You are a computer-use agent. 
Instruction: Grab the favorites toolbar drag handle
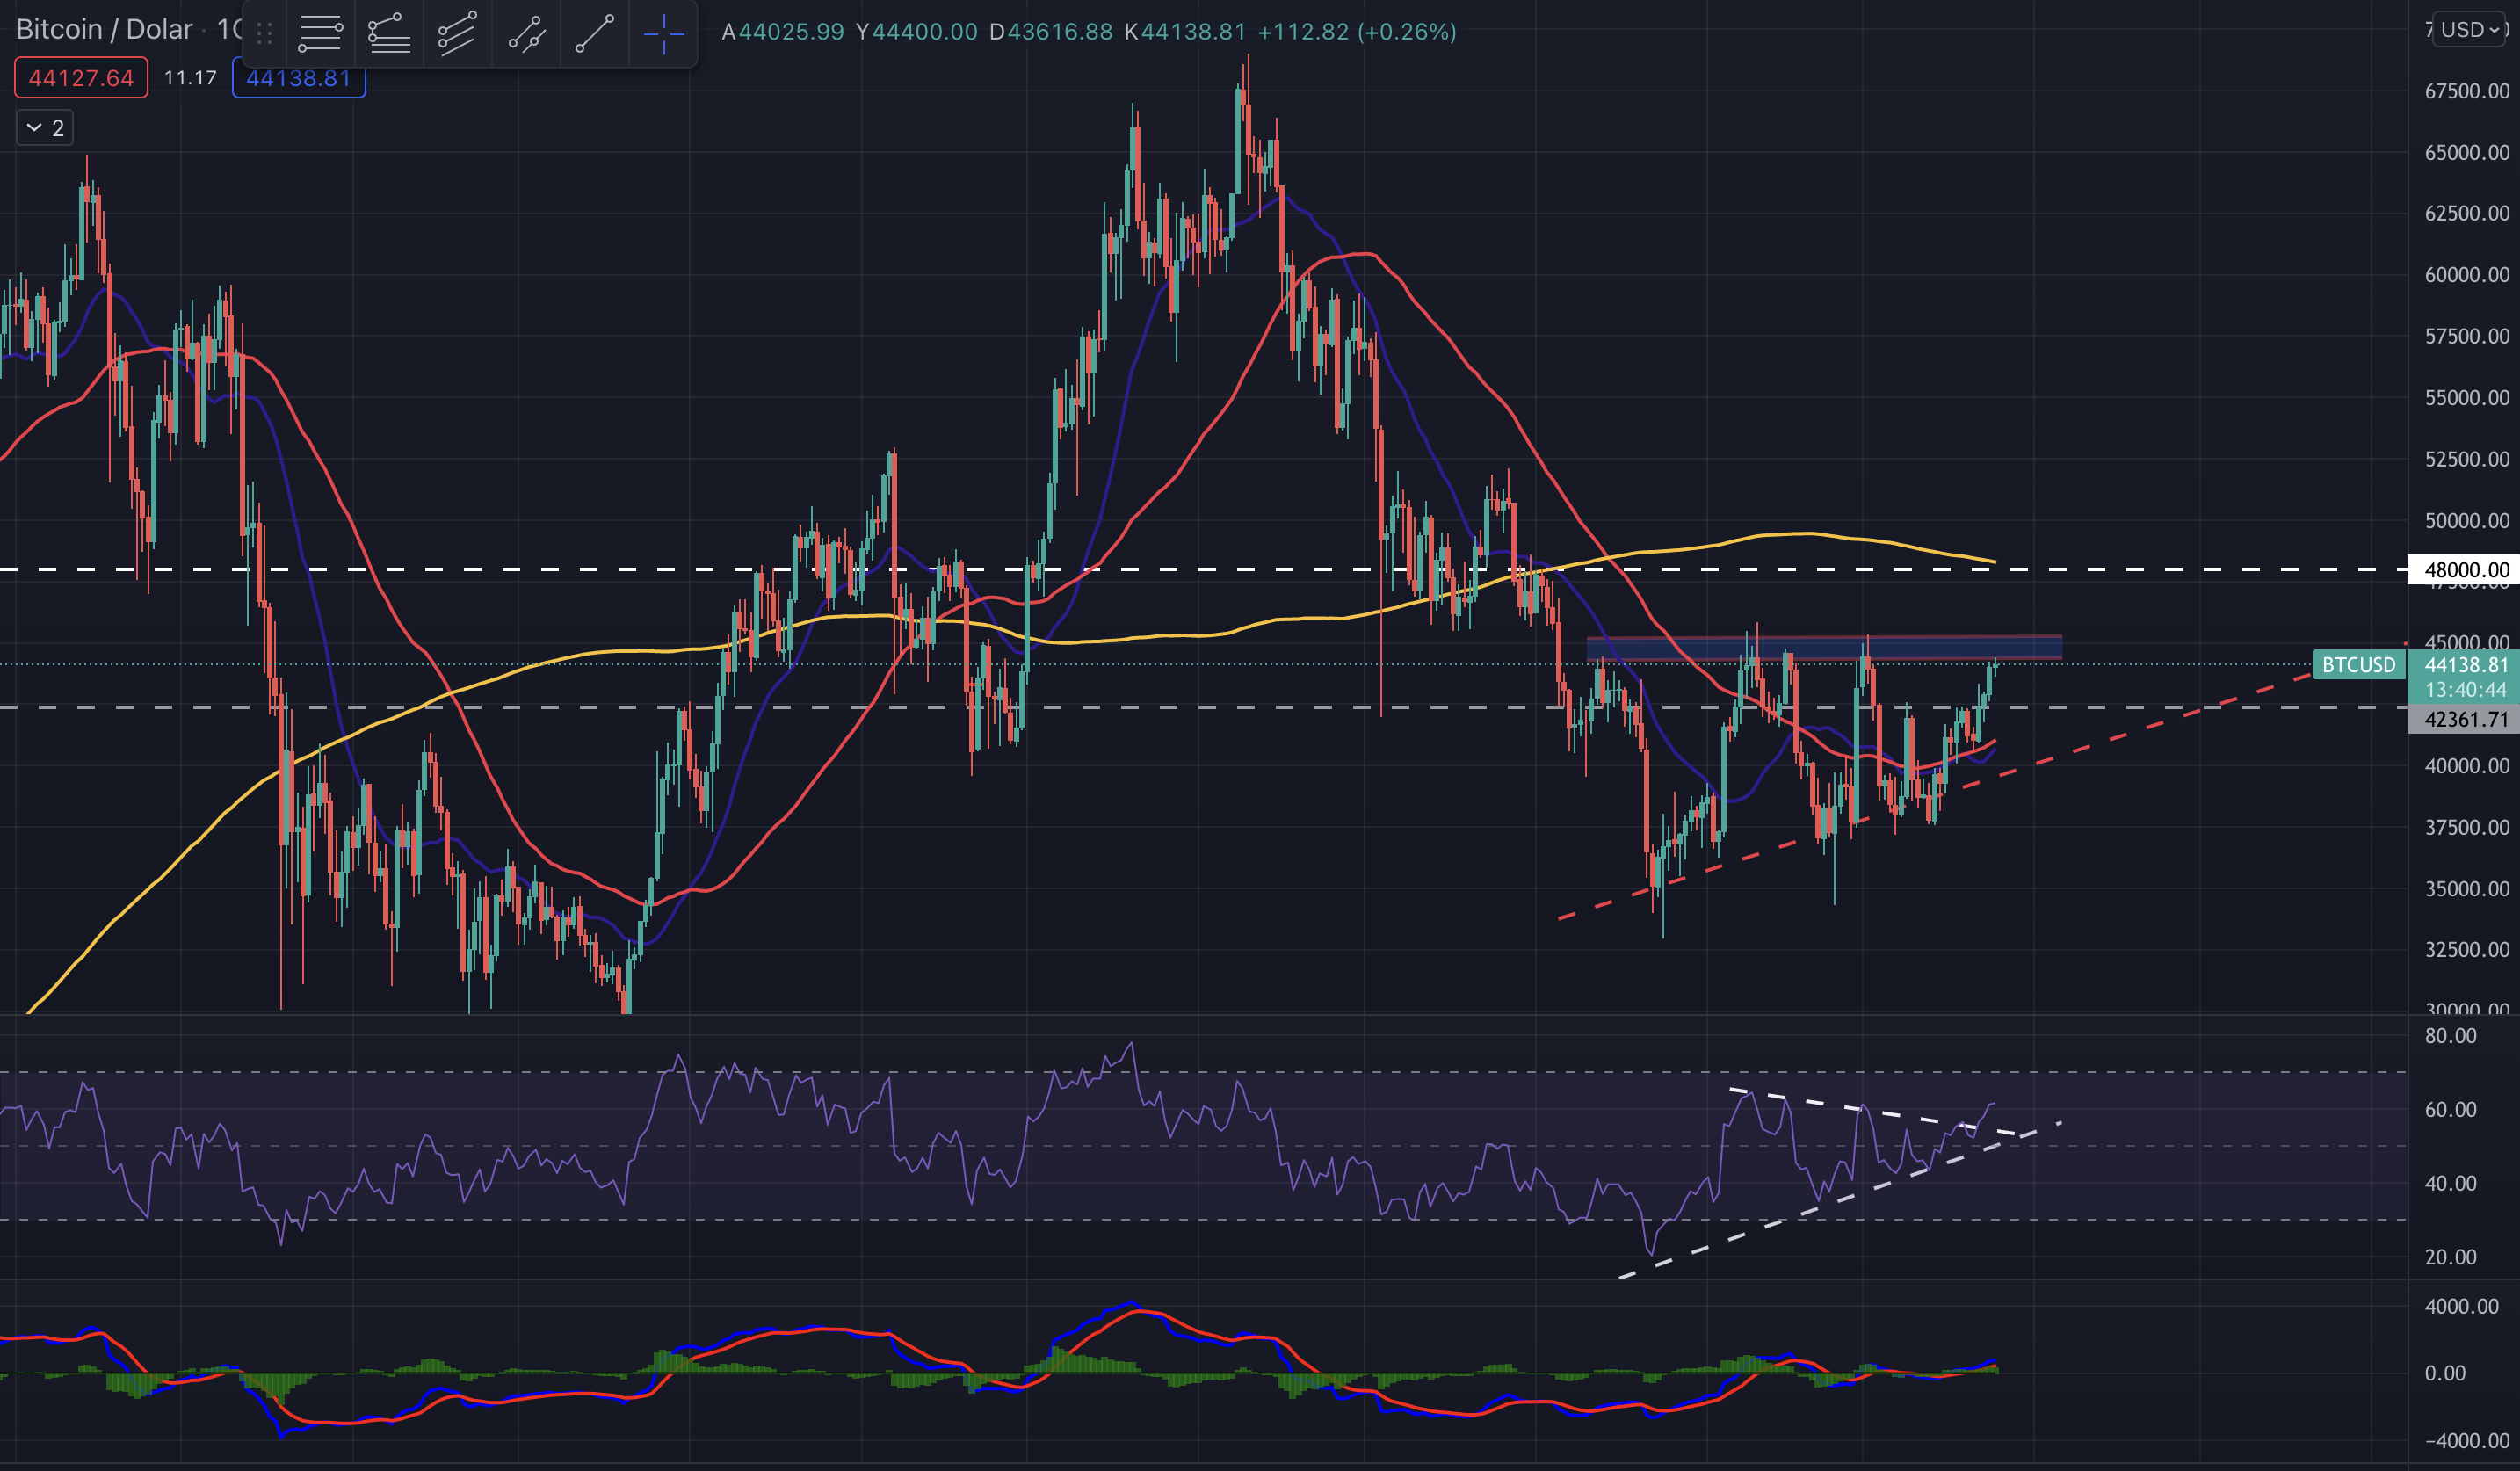point(264,33)
